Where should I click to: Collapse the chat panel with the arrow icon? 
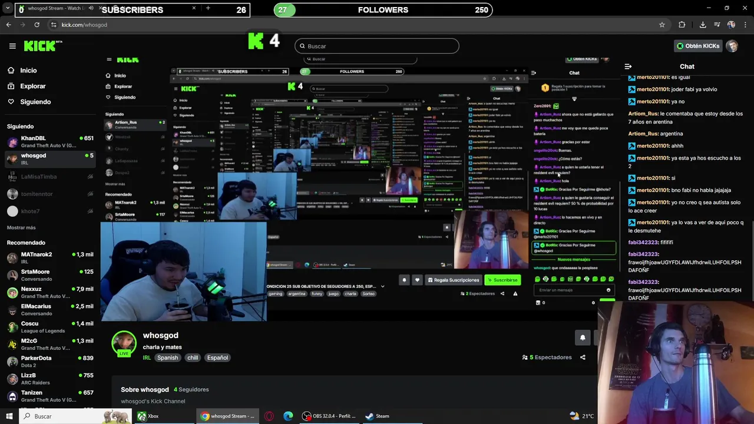click(x=628, y=67)
